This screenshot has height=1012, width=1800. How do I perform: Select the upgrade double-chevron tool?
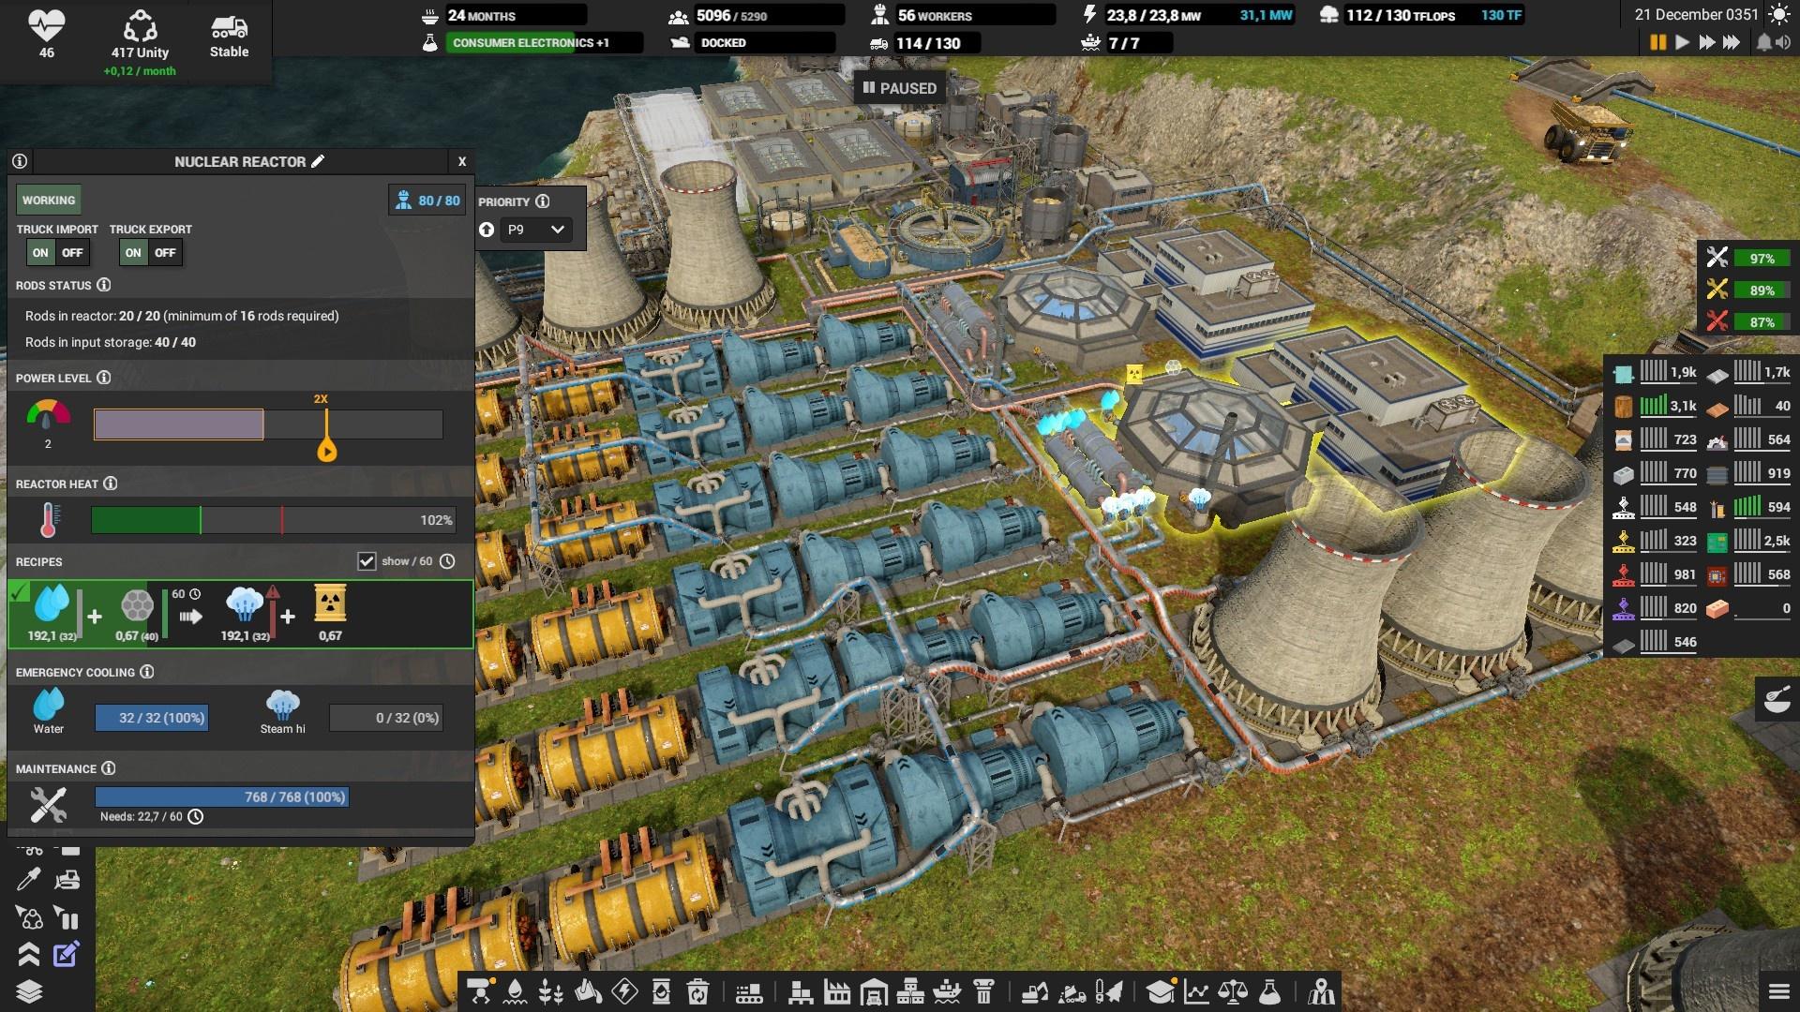(x=28, y=954)
